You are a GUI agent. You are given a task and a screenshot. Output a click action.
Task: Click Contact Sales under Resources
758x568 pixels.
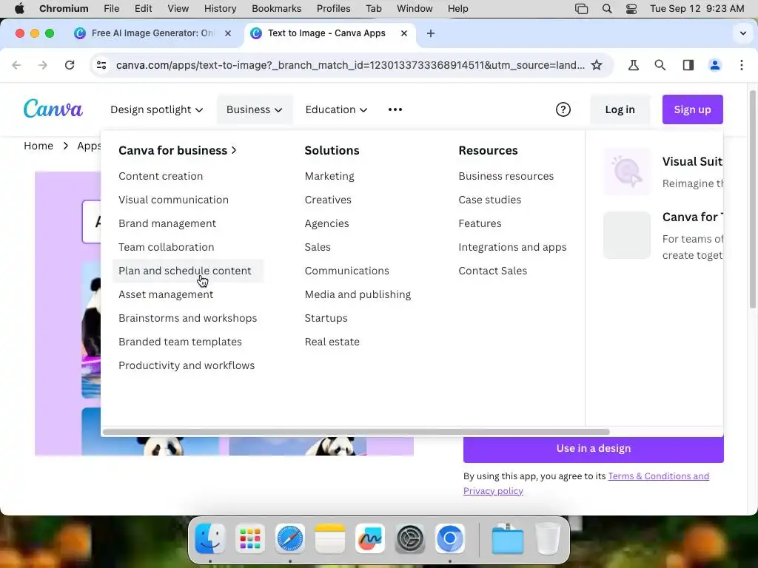click(x=492, y=271)
